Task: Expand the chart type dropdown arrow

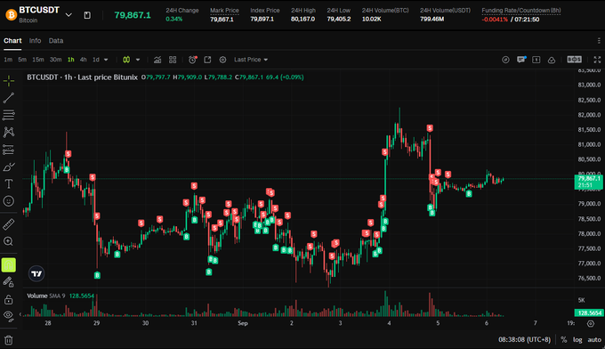Action: pos(138,60)
